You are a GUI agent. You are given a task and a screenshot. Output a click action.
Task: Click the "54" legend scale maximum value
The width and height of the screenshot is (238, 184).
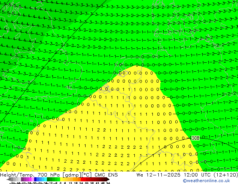coord(108,183)
